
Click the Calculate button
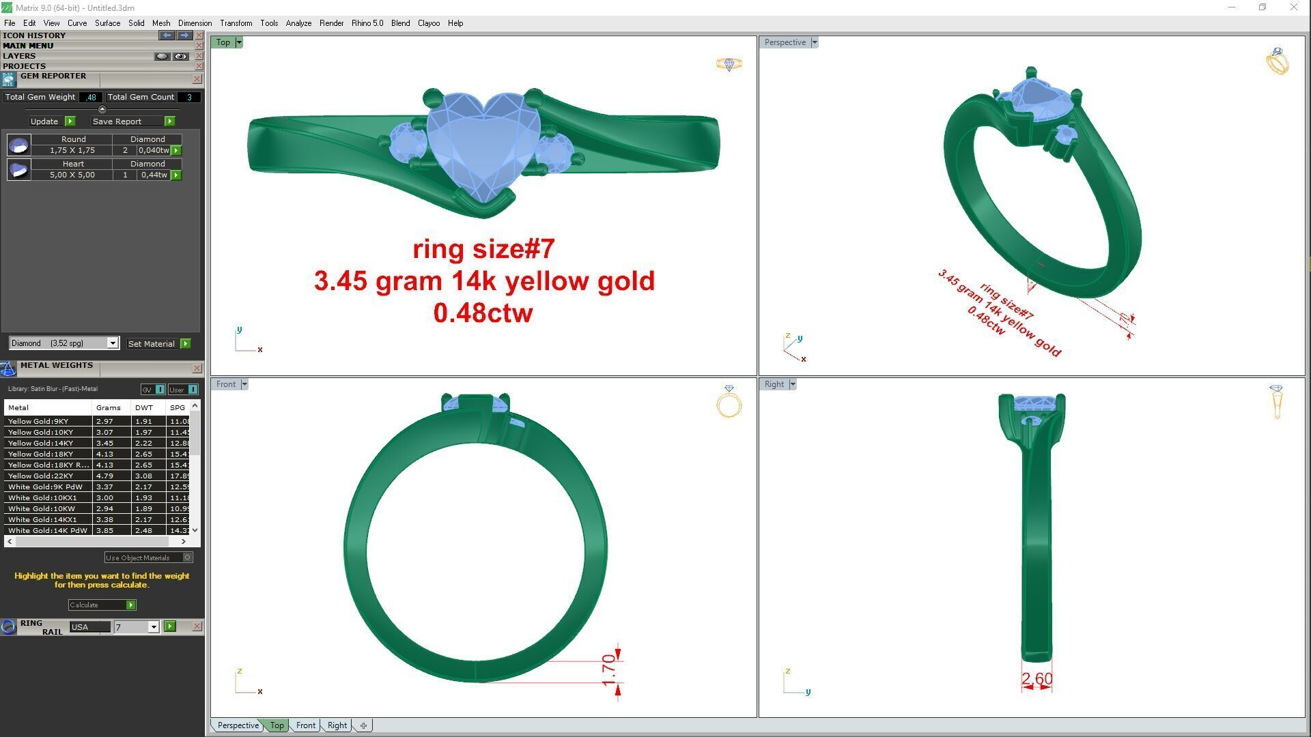(102, 605)
